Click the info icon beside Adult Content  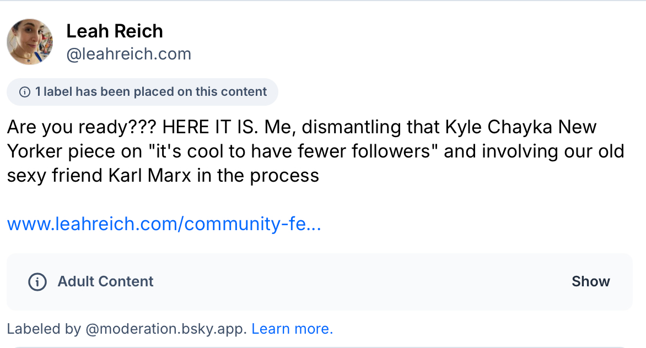coord(37,281)
